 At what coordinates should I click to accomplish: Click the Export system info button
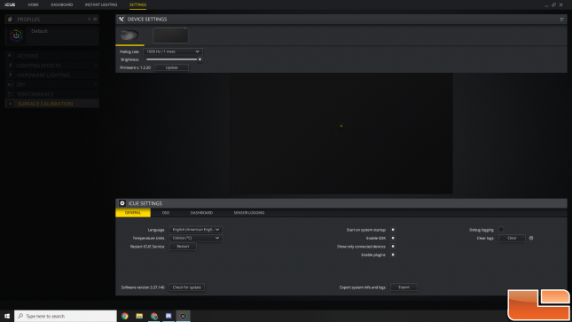tap(404, 287)
